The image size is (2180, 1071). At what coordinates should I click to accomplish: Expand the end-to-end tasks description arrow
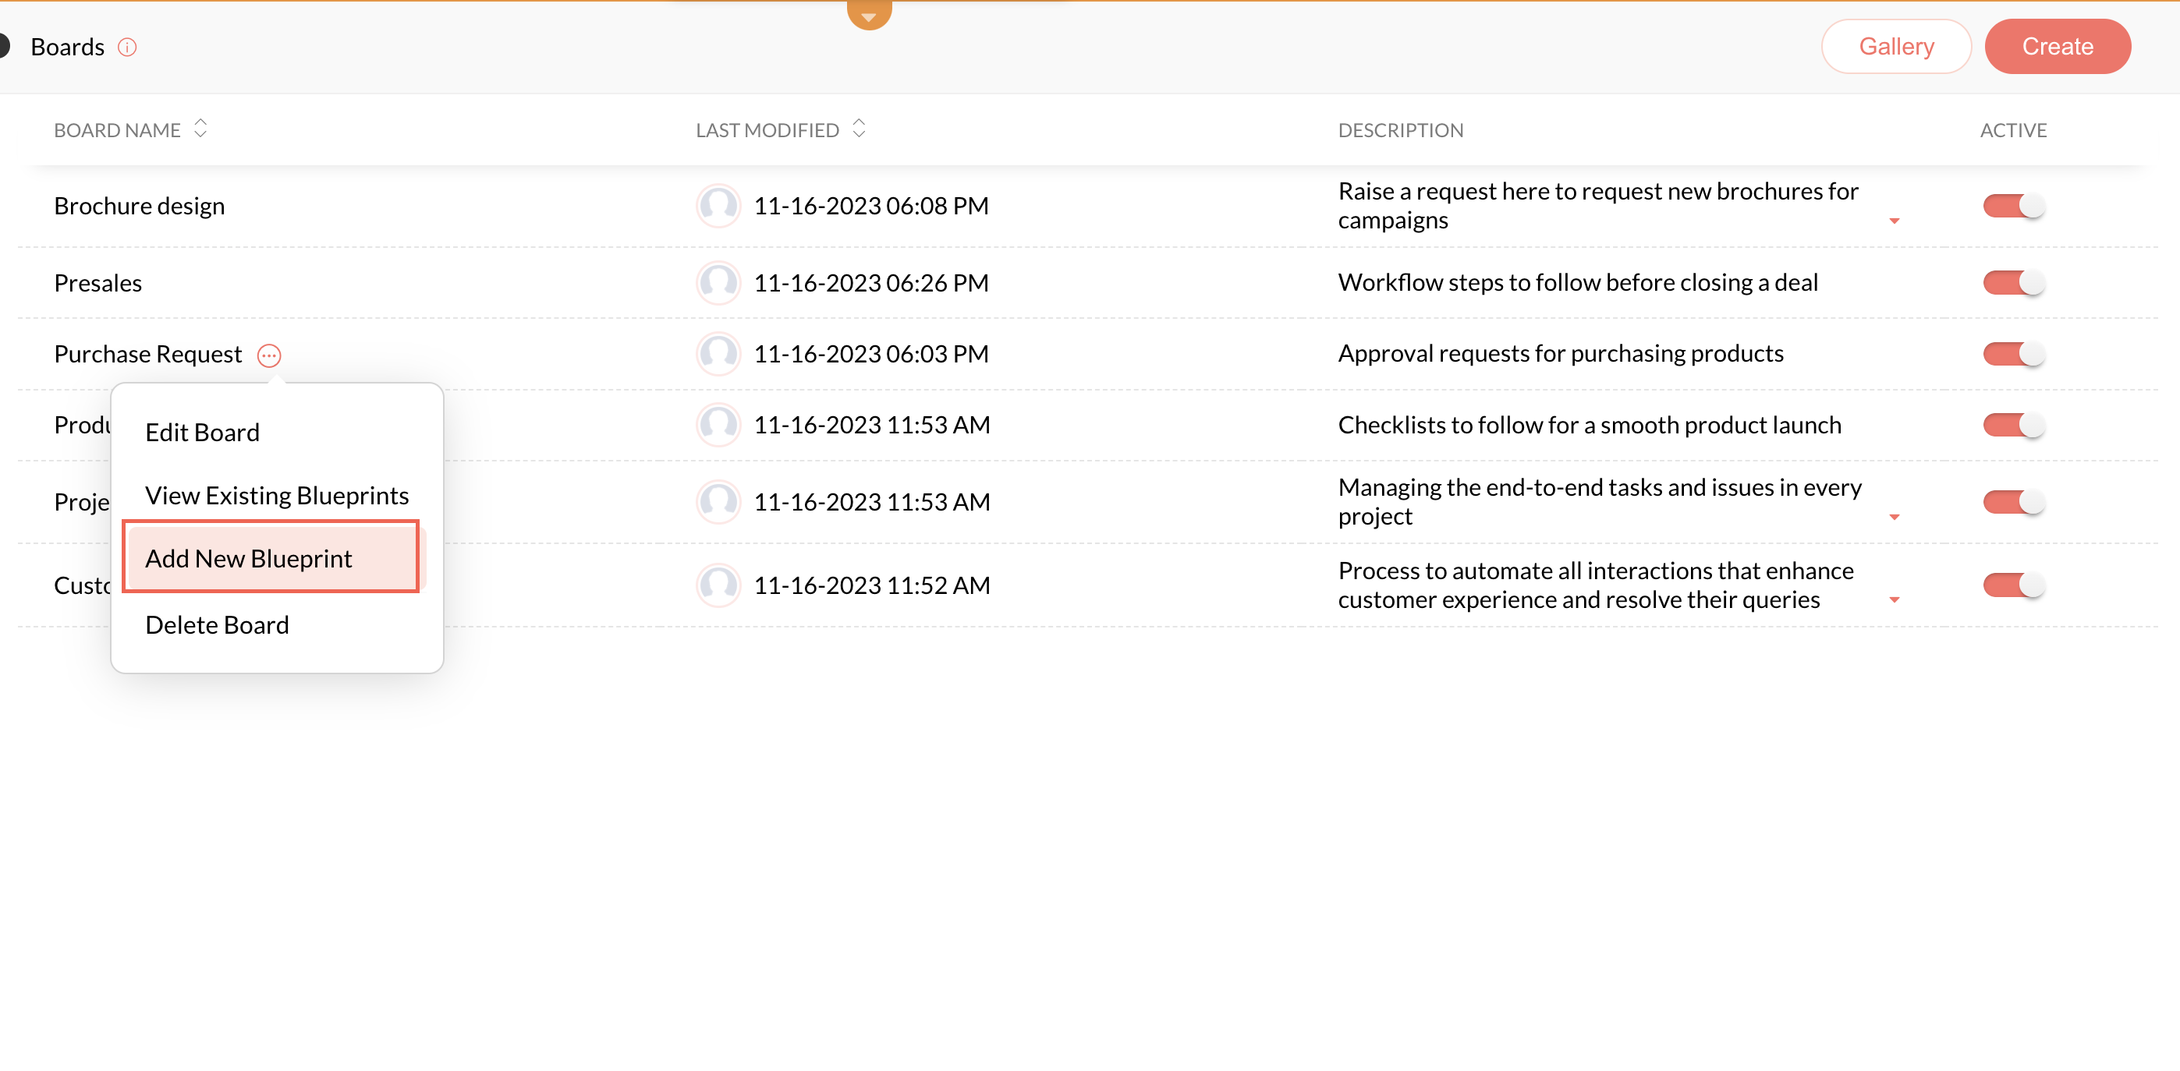pos(1894,518)
